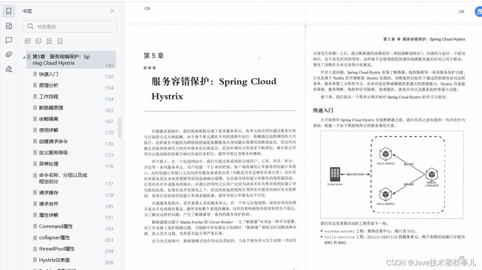The width and height of the screenshot is (482, 270).
Task: Collapse all bookmarks icon
Action: pos(38,41)
